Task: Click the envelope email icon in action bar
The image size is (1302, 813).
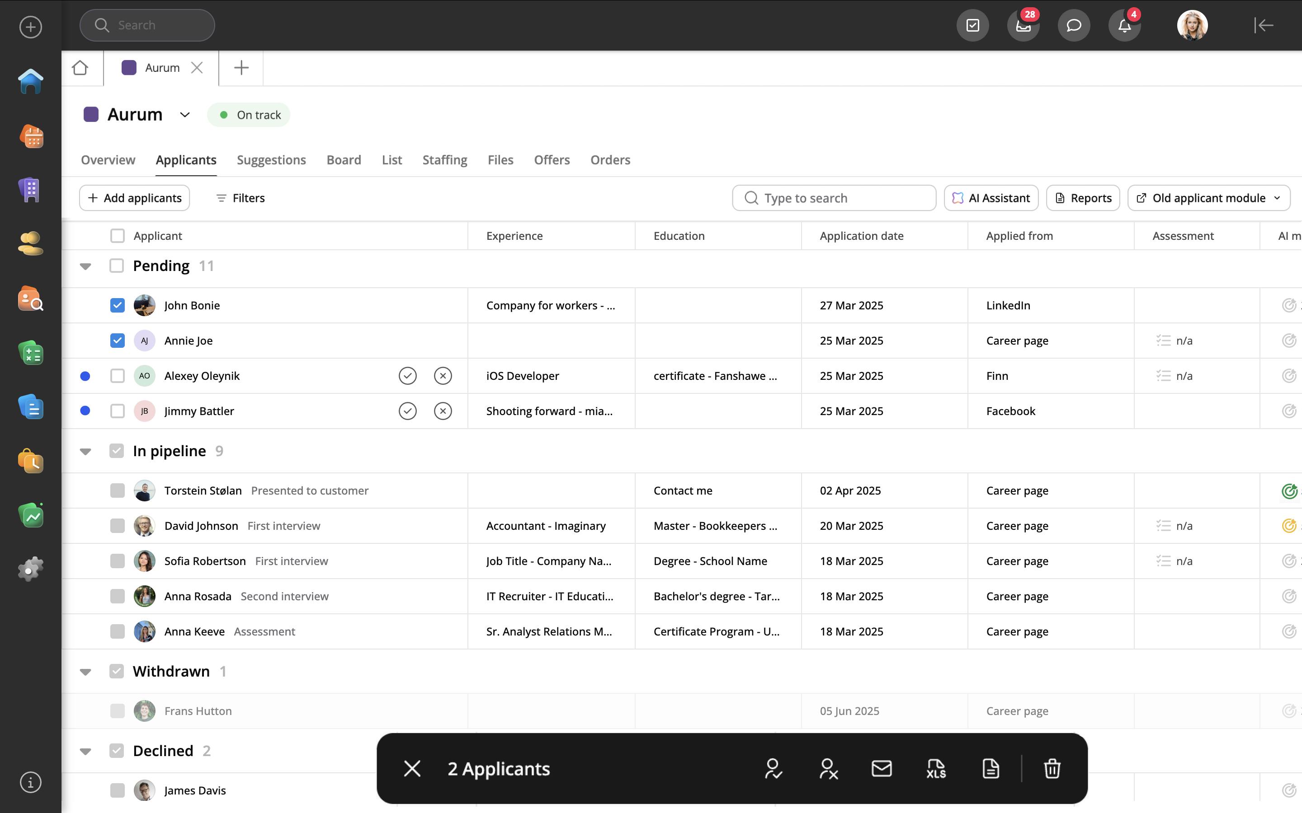Action: [881, 768]
